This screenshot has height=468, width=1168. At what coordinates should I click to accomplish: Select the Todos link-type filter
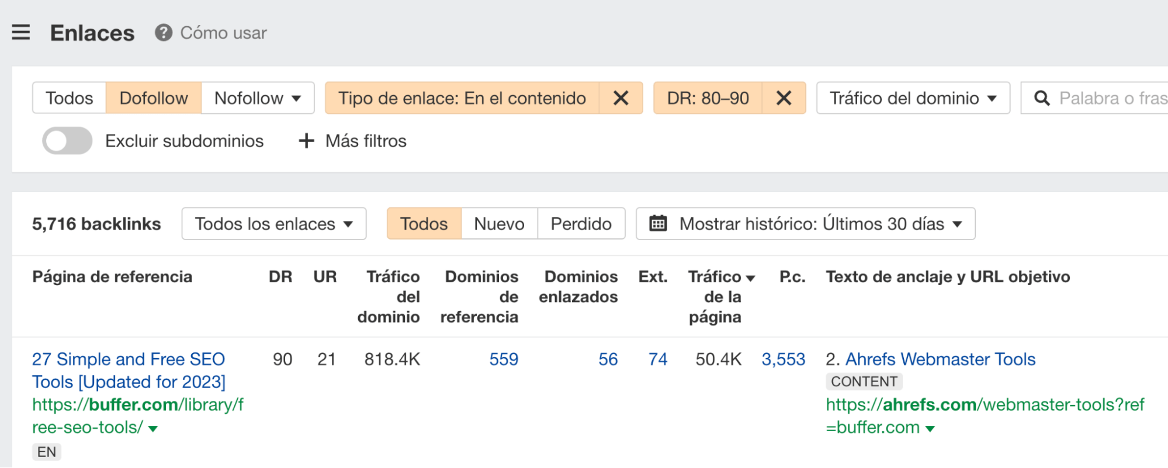[x=70, y=98]
